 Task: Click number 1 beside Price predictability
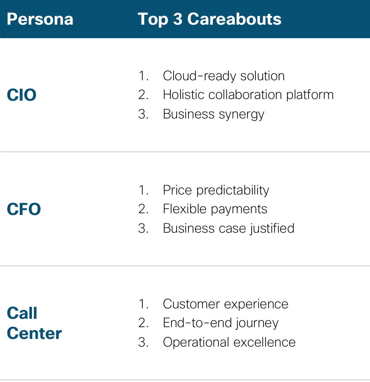pyautogui.click(x=144, y=190)
